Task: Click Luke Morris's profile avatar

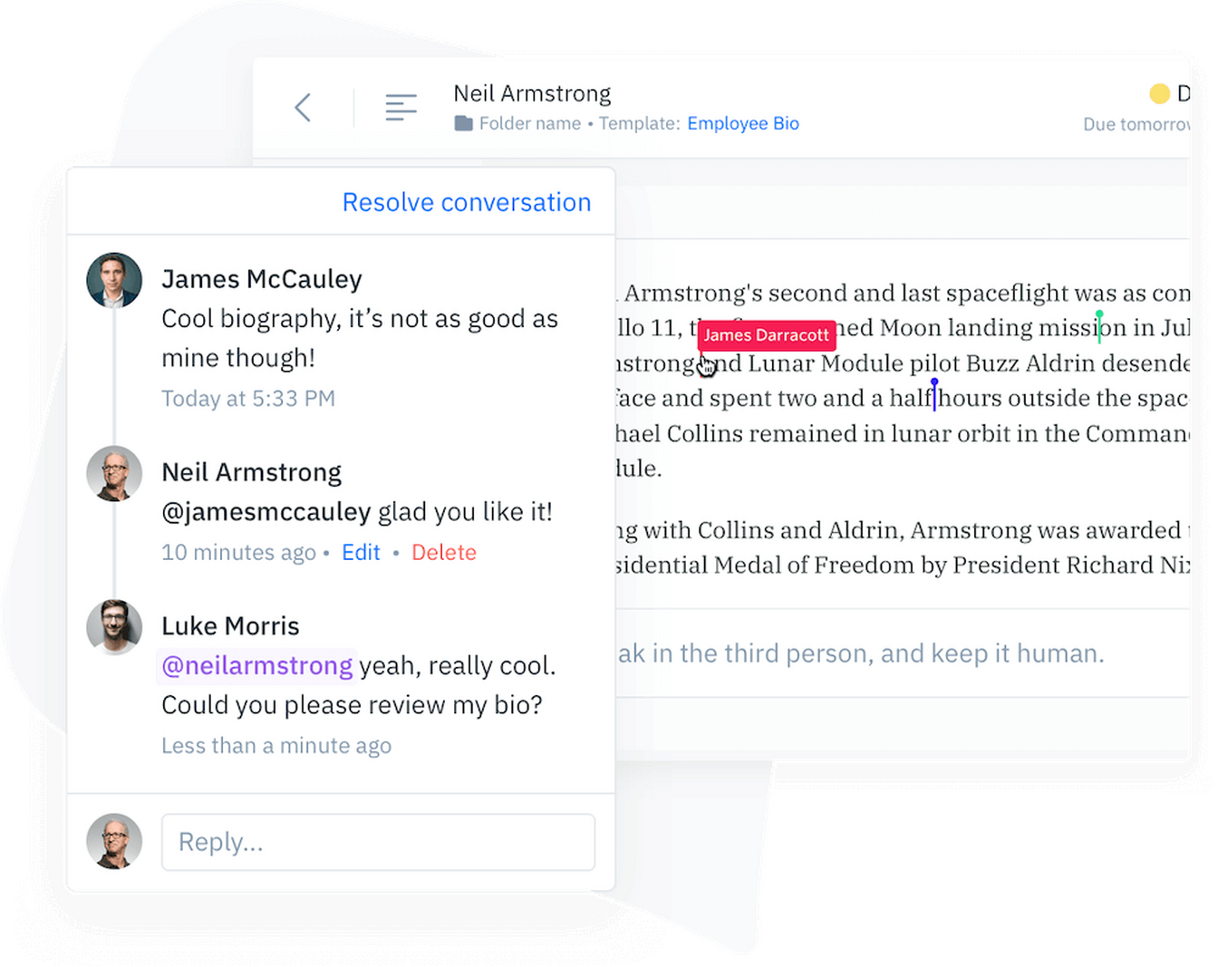Action: tap(114, 627)
